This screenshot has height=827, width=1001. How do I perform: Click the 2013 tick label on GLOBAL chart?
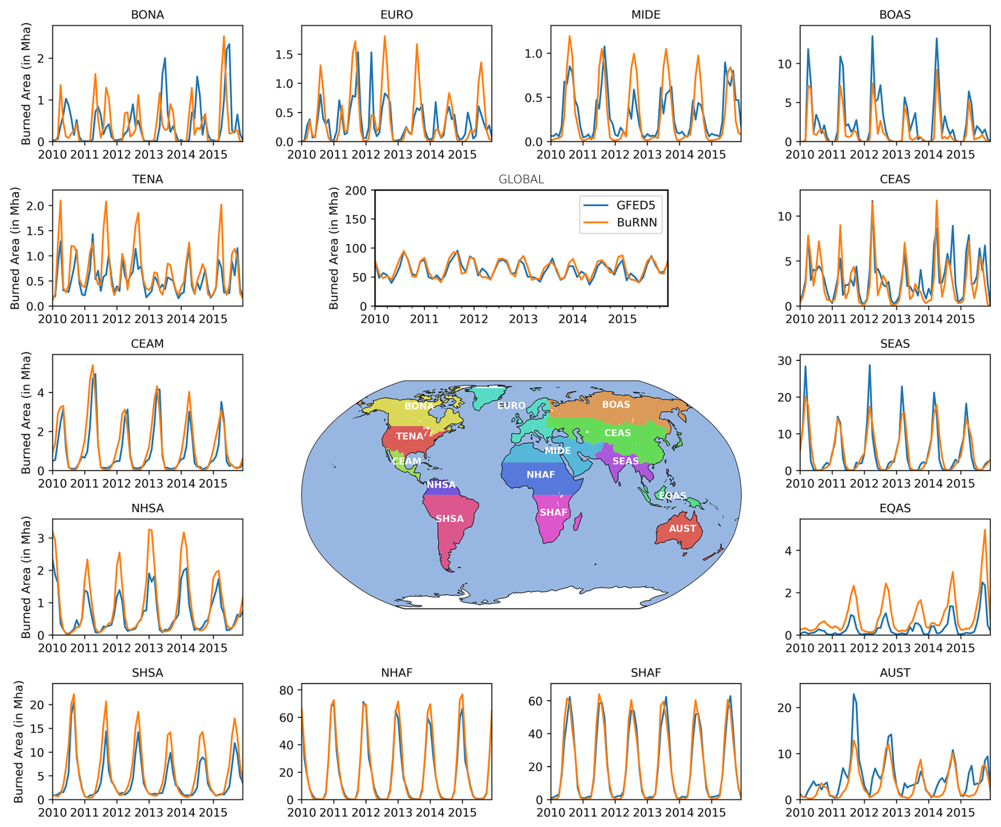tap(523, 319)
